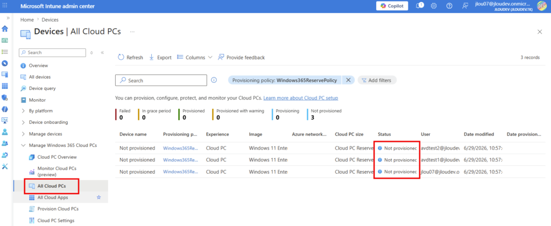Open account avatar menu
551x226 pixels.
pyautogui.click(x=542, y=5)
